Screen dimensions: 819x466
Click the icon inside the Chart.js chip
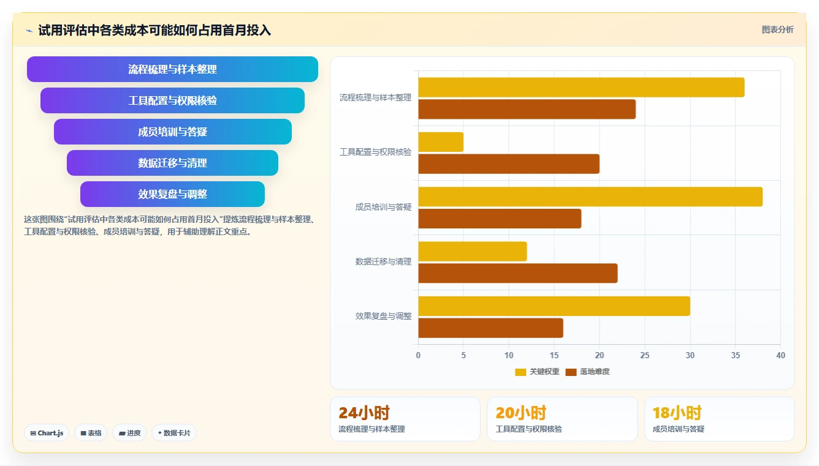click(x=32, y=433)
